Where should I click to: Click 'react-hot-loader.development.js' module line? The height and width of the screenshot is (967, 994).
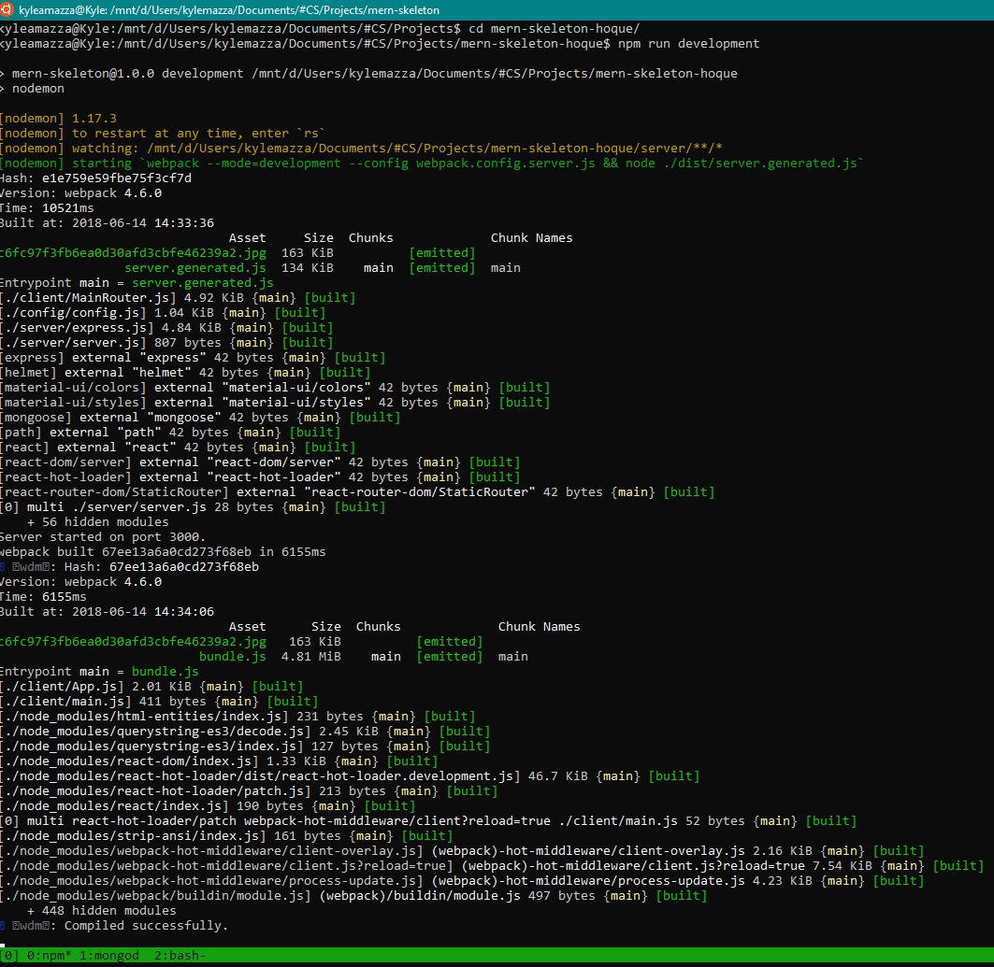[350, 776]
